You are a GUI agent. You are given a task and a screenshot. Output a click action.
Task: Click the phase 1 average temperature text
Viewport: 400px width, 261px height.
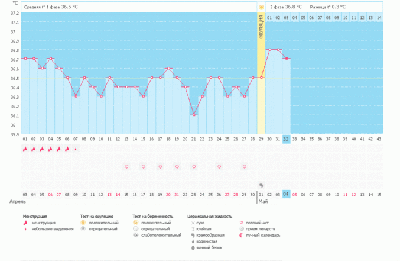51,7
